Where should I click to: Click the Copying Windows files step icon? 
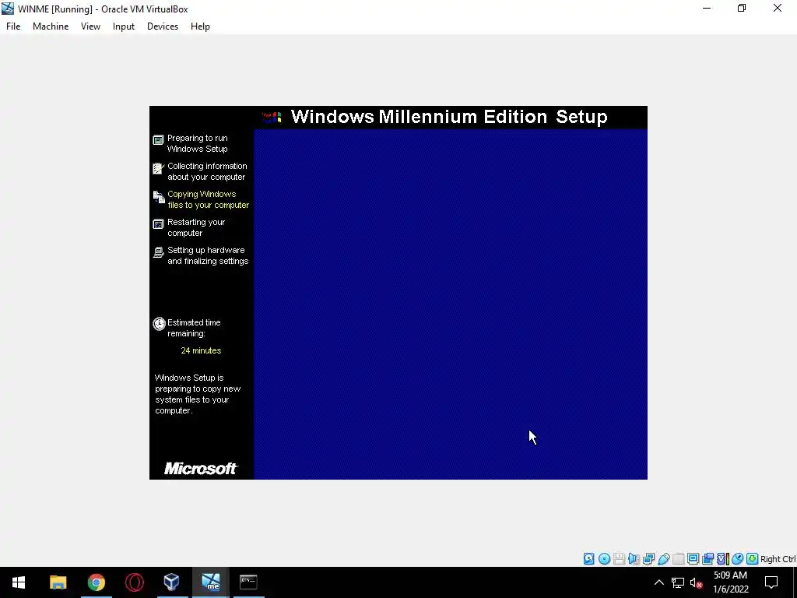159,197
